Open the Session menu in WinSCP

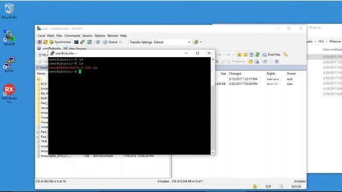pos(87,36)
